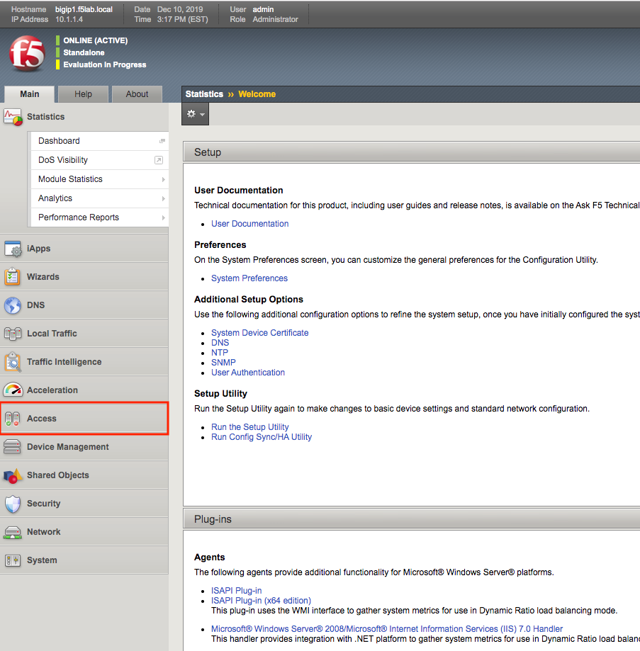Open the Shared Objects section
Screen dimensions: 640x651
pos(84,475)
